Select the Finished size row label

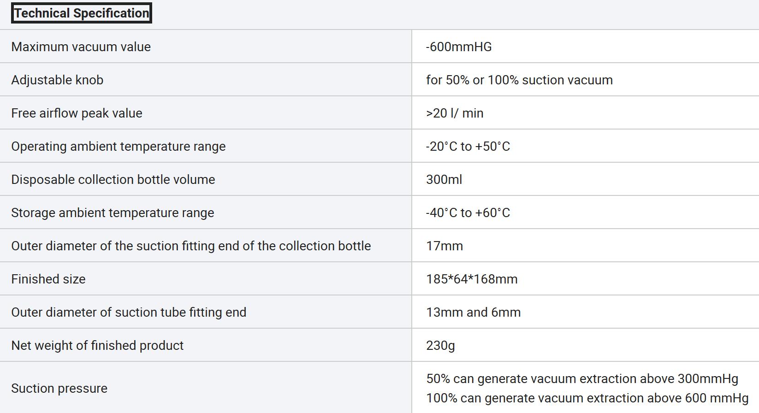(48, 279)
